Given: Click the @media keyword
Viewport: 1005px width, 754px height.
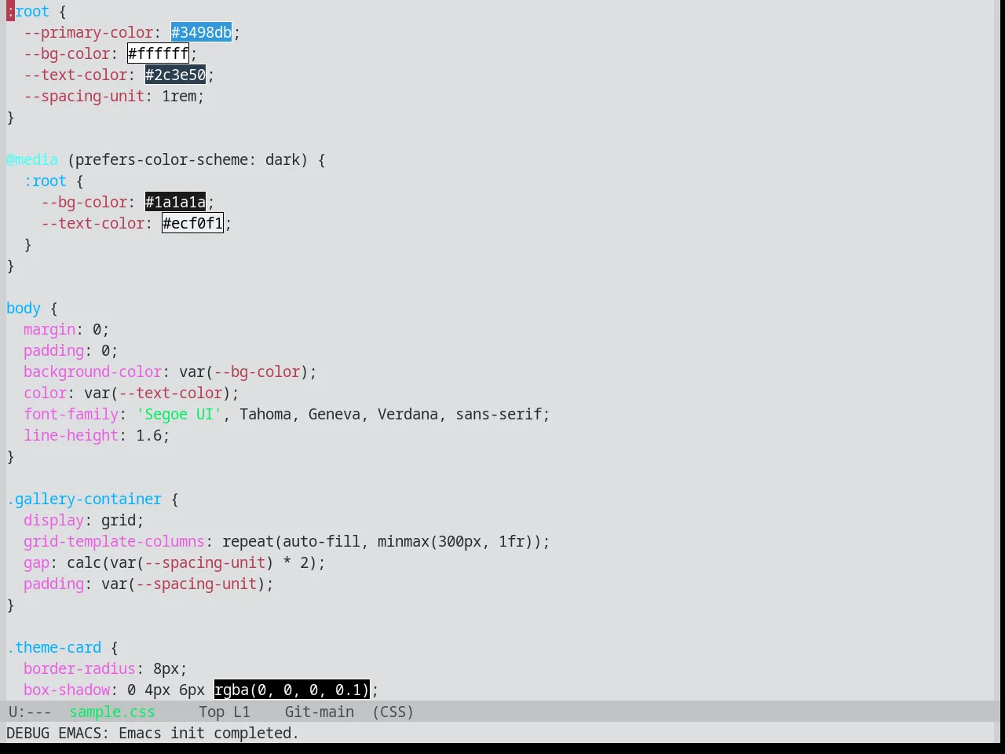Looking at the screenshot, I should (x=32, y=159).
